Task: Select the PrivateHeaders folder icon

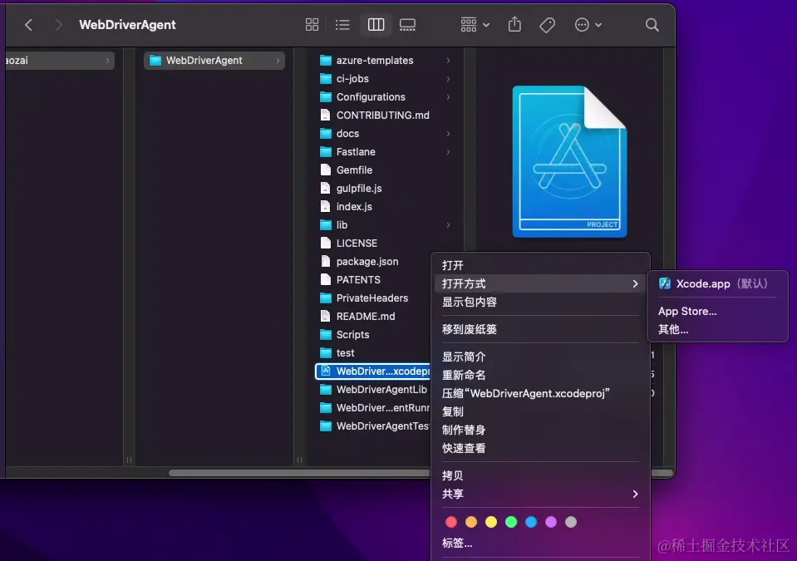Action: (x=326, y=298)
